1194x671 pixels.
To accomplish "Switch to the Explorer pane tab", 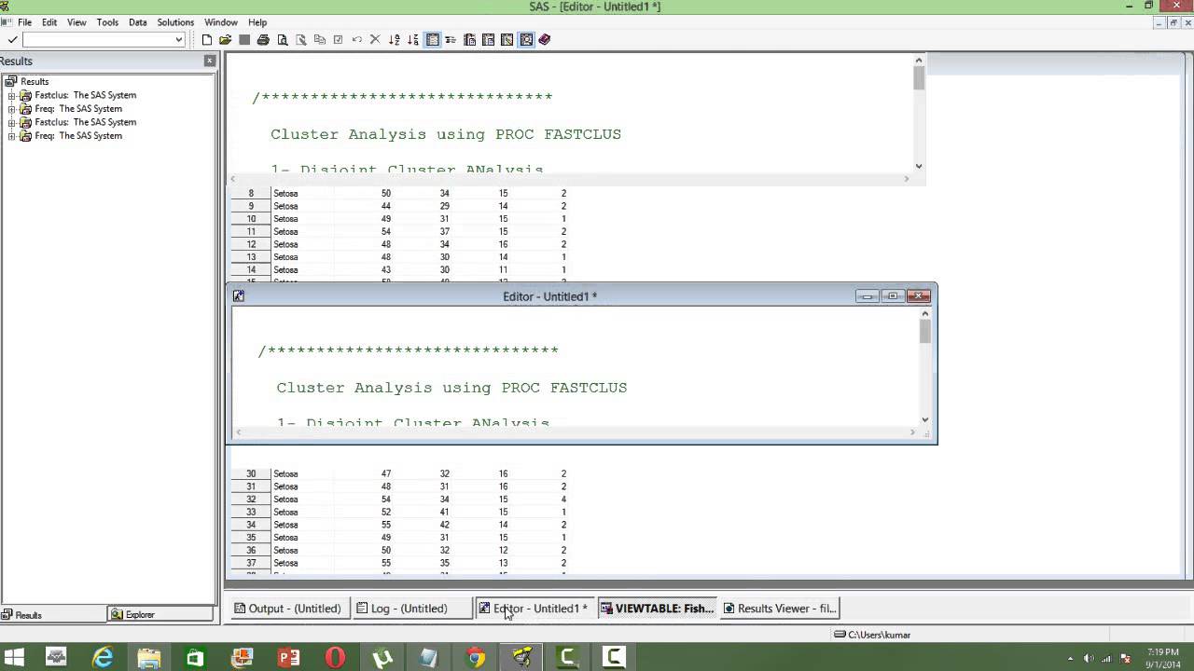I will tap(160, 615).
